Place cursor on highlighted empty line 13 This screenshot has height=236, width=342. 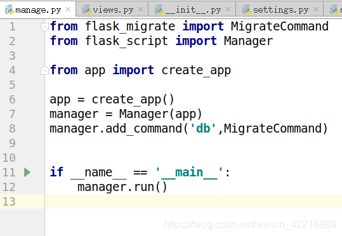coord(194,202)
